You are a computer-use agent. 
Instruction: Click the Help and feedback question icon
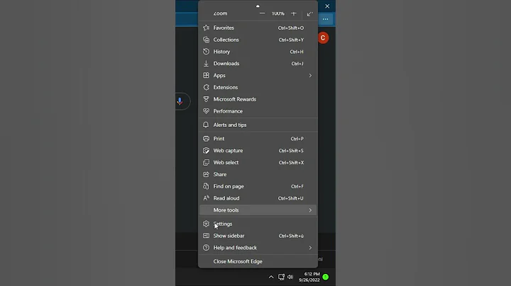(206, 248)
